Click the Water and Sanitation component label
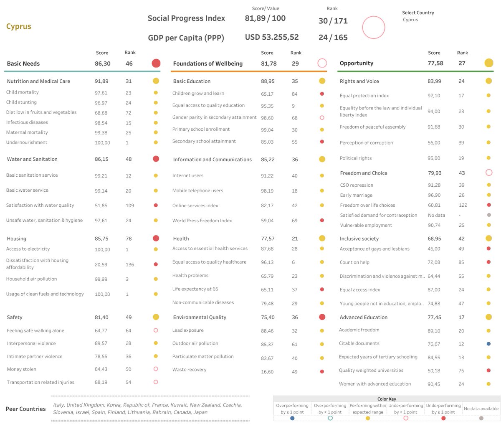Screen dimensions: 501x424 (32, 159)
